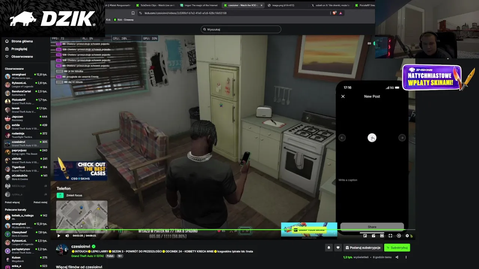Viewport: 479px width, 269px height.
Task: Click Grand Theft Auto V (GTA) category link
Action: [x=88, y=256]
